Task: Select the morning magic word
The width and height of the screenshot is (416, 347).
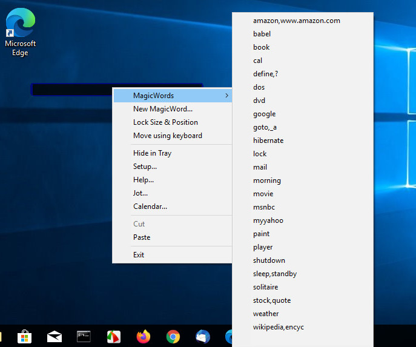Action: coord(303,180)
